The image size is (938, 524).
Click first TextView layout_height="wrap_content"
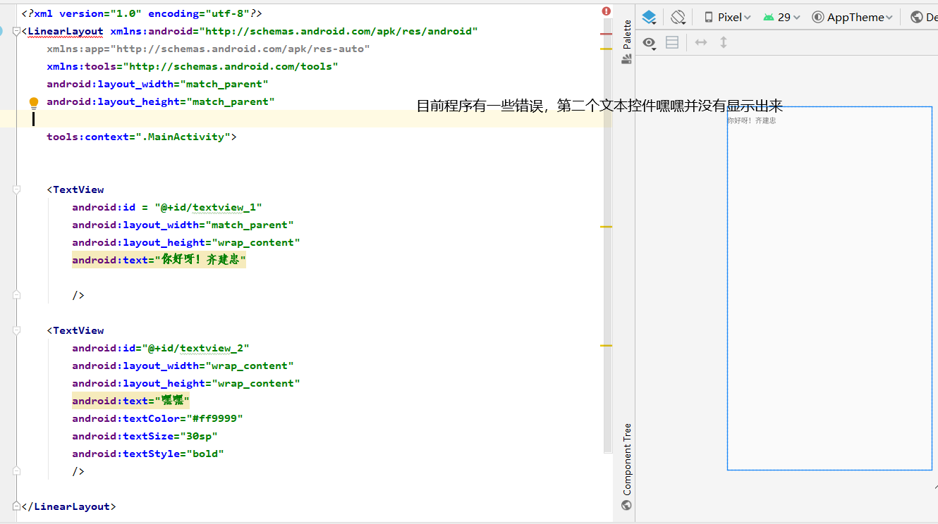click(186, 242)
